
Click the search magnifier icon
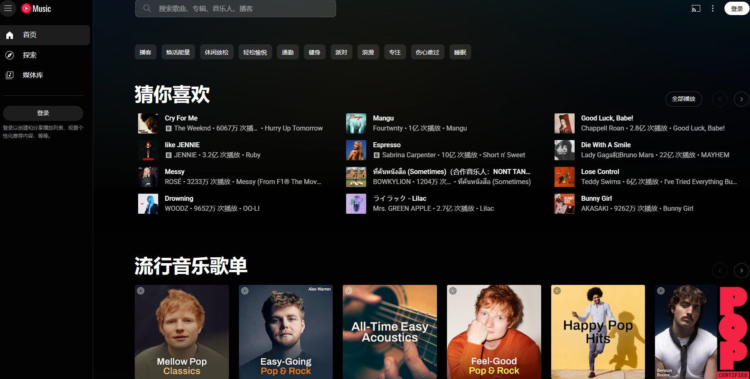point(147,8)
